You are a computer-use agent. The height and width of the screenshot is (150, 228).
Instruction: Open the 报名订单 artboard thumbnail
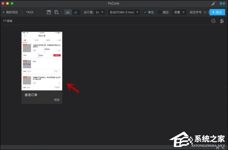coord(42,61)
